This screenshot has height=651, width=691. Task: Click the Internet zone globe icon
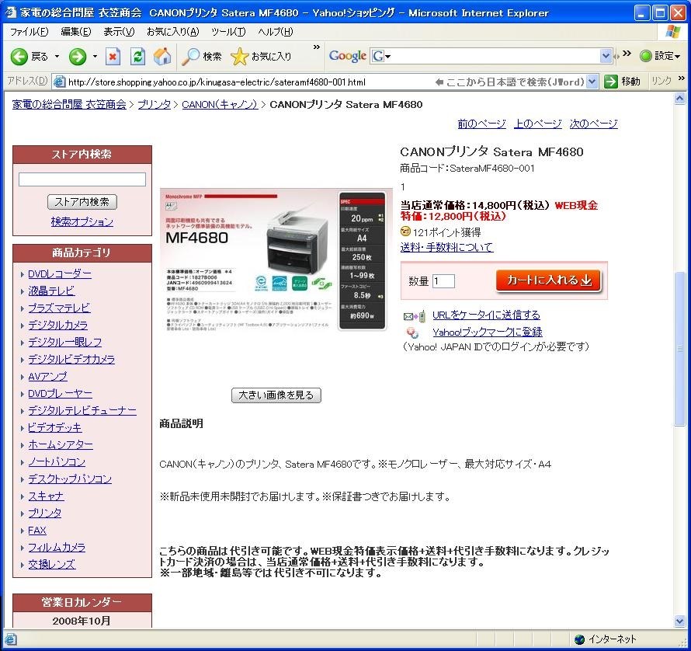[x=579, y=639]
